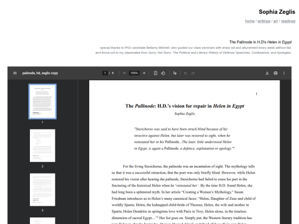
Task: Select the partially visible page 4 thumbnail
Action: [x=43, y=221]
